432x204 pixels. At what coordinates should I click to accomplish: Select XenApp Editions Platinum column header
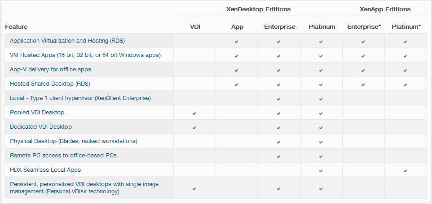406,26
